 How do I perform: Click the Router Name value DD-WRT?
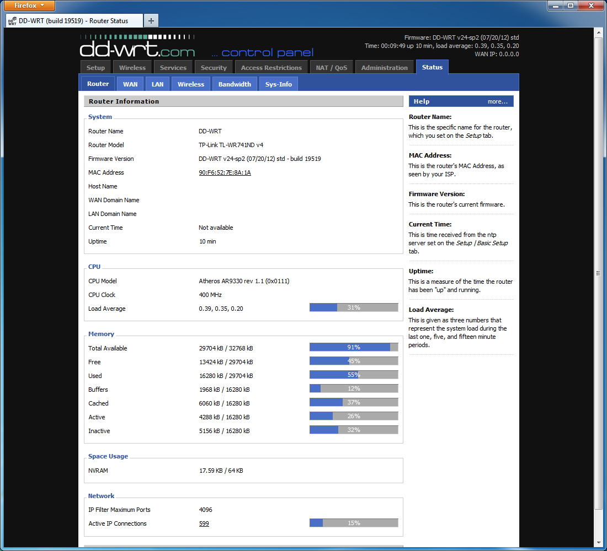click(x=210, y=132)
